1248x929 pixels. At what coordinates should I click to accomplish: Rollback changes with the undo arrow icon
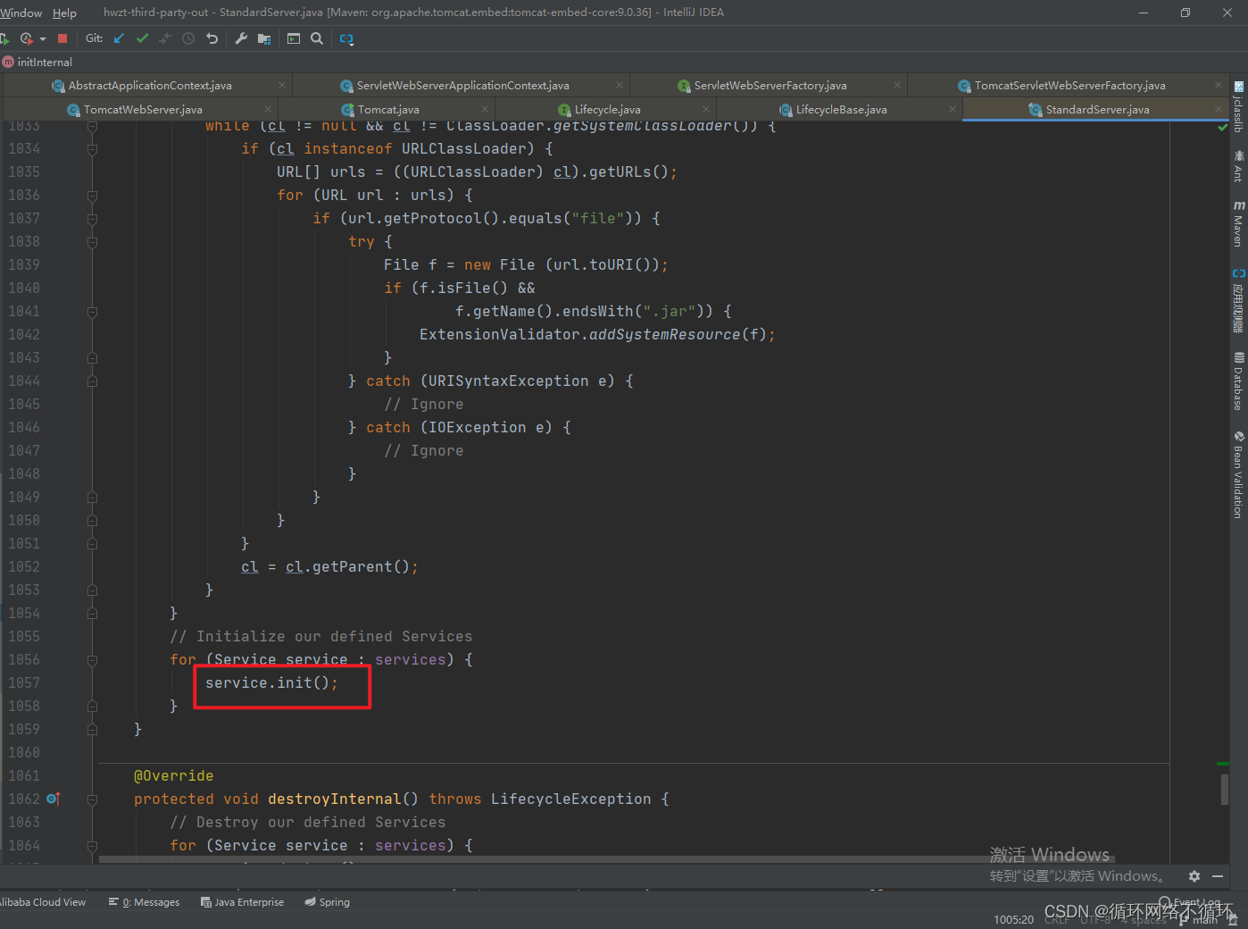212,38
